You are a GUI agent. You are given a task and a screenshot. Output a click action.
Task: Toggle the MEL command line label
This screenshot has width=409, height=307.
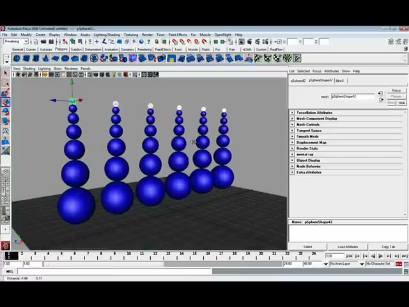tap(10, 271)
